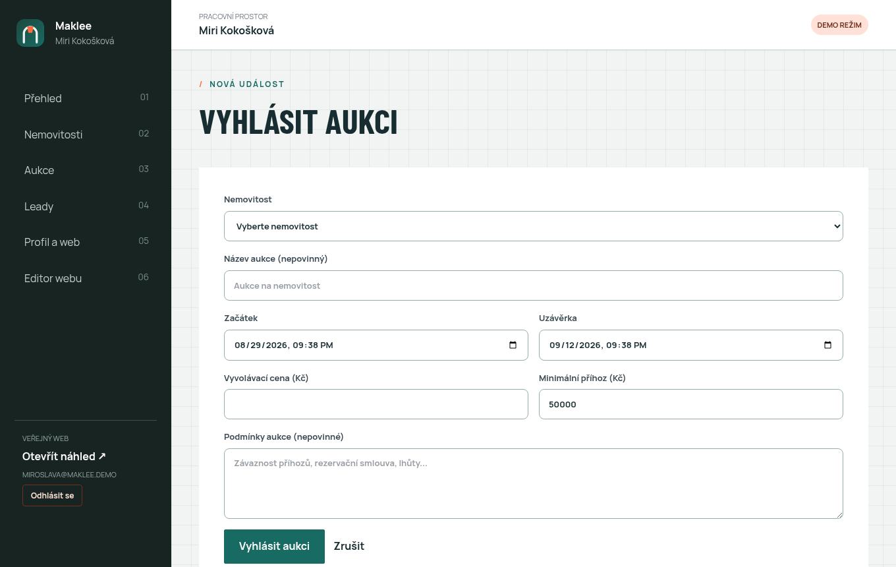Expand the Nemovitost dropdown
896x567 pixels.
534,226
